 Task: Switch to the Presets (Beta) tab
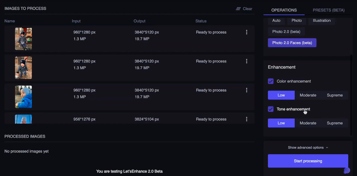pos(328,10)
